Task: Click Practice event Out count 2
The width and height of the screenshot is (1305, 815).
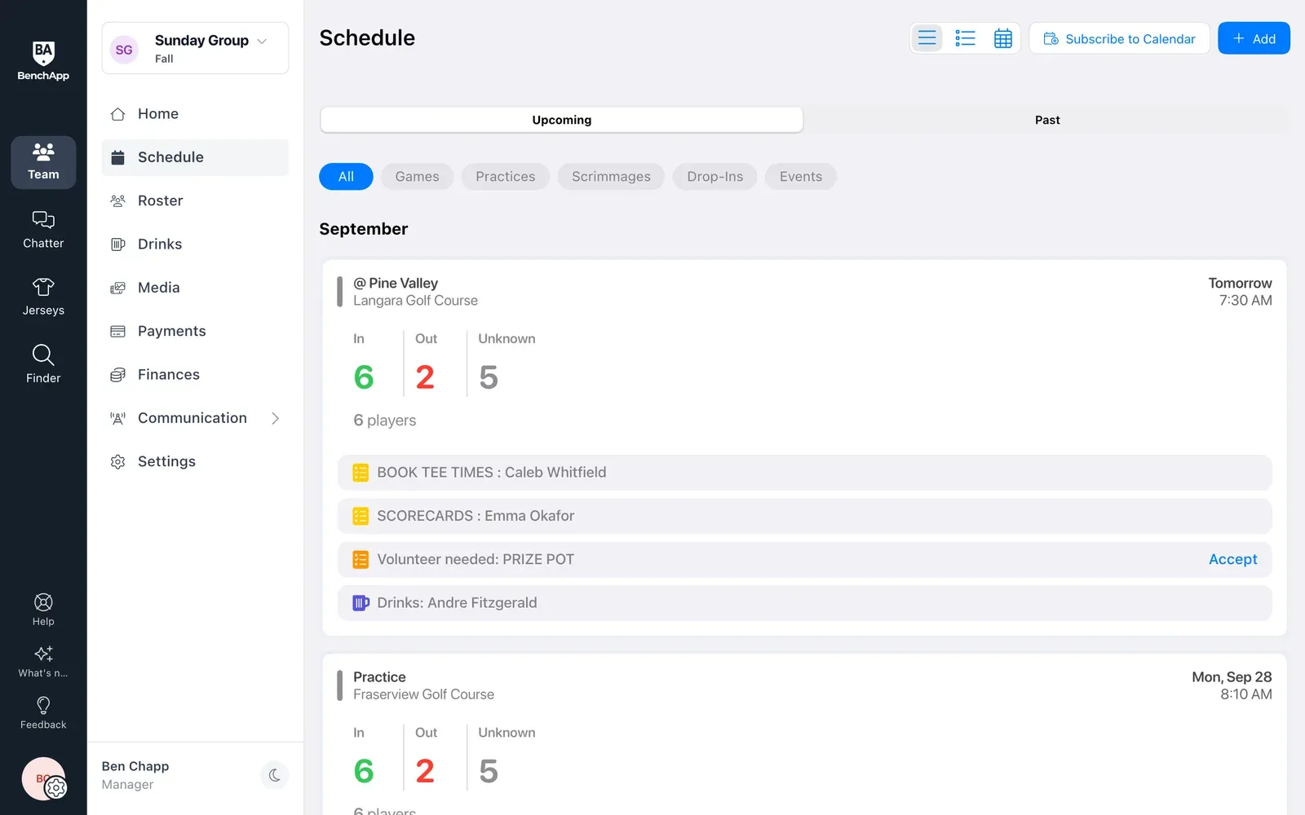Action: point(425,771)
